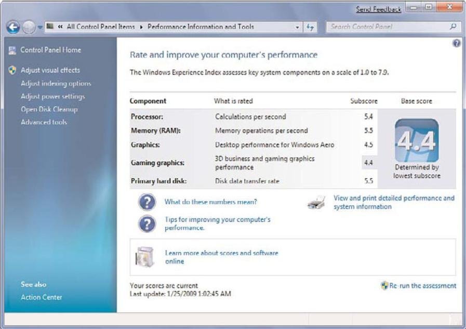Minimize the Performance Information window
This screenshot has height=329, width=466.
413,7
